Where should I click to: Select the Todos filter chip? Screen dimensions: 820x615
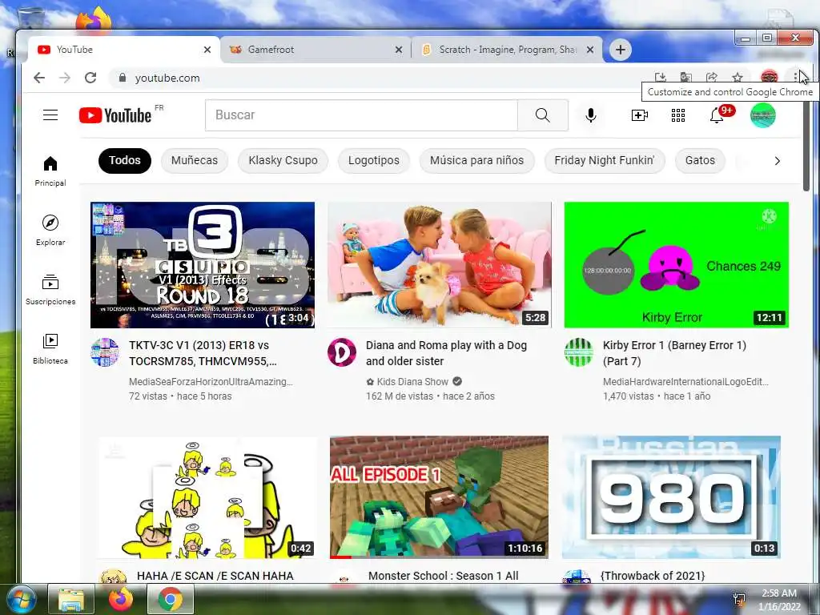coord(124,160)
